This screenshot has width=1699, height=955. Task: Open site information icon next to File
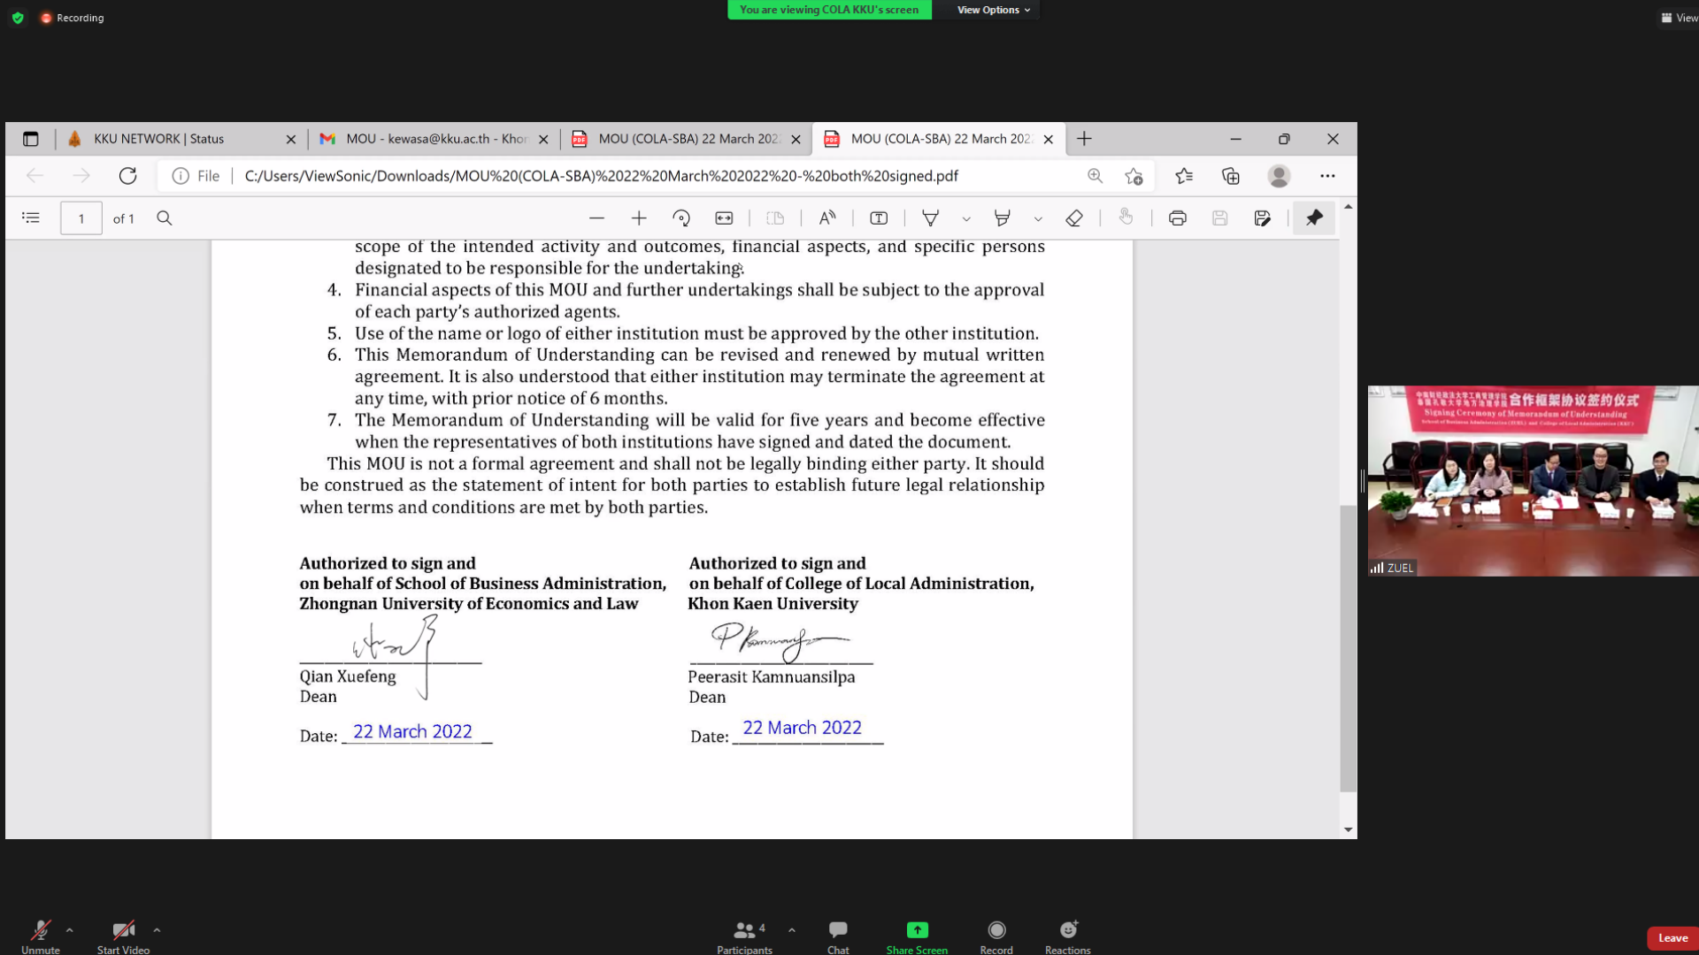181,176
